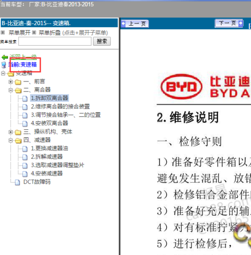
Task: Click the 一、前言 folder icon
Action: click(x=18, y=82)
